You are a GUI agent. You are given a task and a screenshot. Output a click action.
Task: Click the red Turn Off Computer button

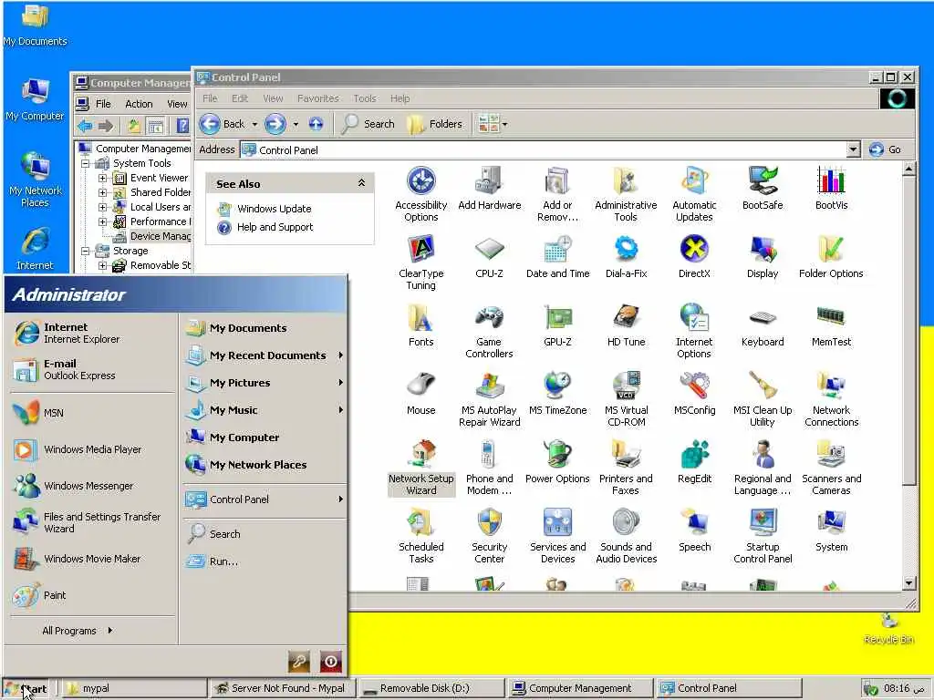pyautogui.click(x=331, y=661)
